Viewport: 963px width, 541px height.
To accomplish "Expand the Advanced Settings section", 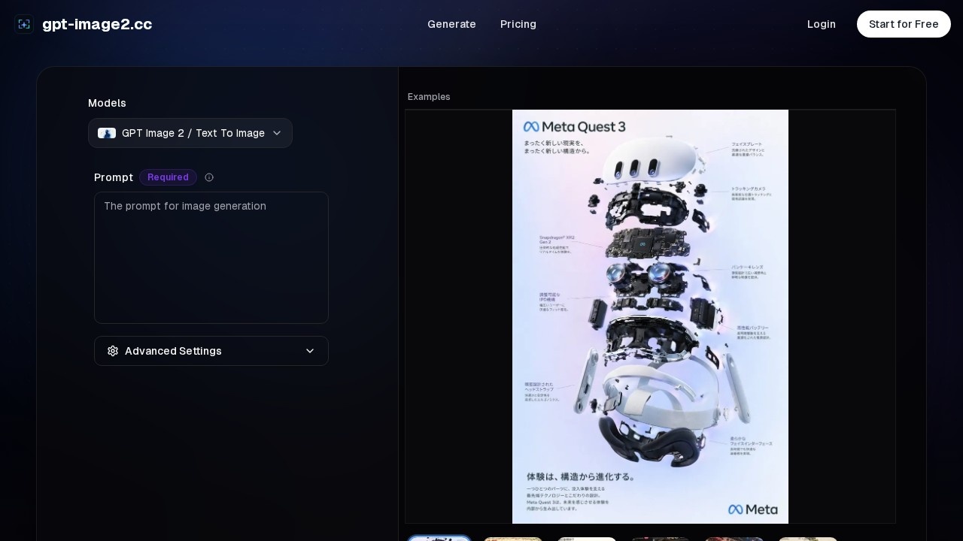I will click(211, 351).
